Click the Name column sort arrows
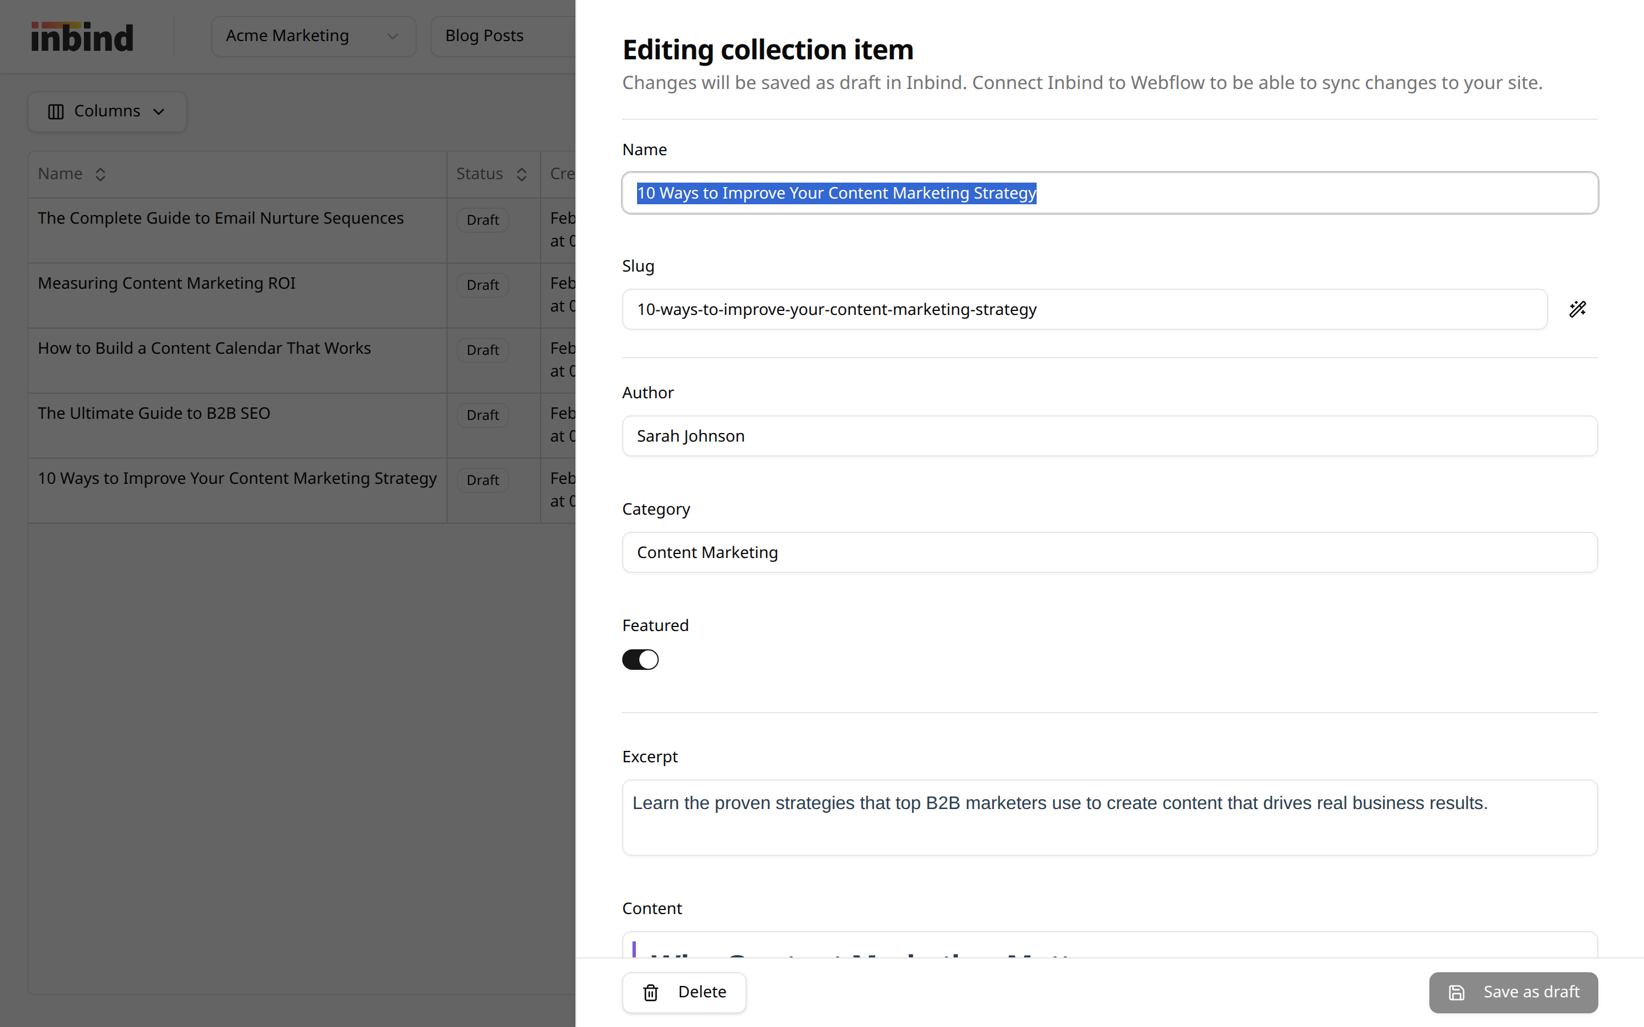Screen dimensions: 1644x1027 100,175
